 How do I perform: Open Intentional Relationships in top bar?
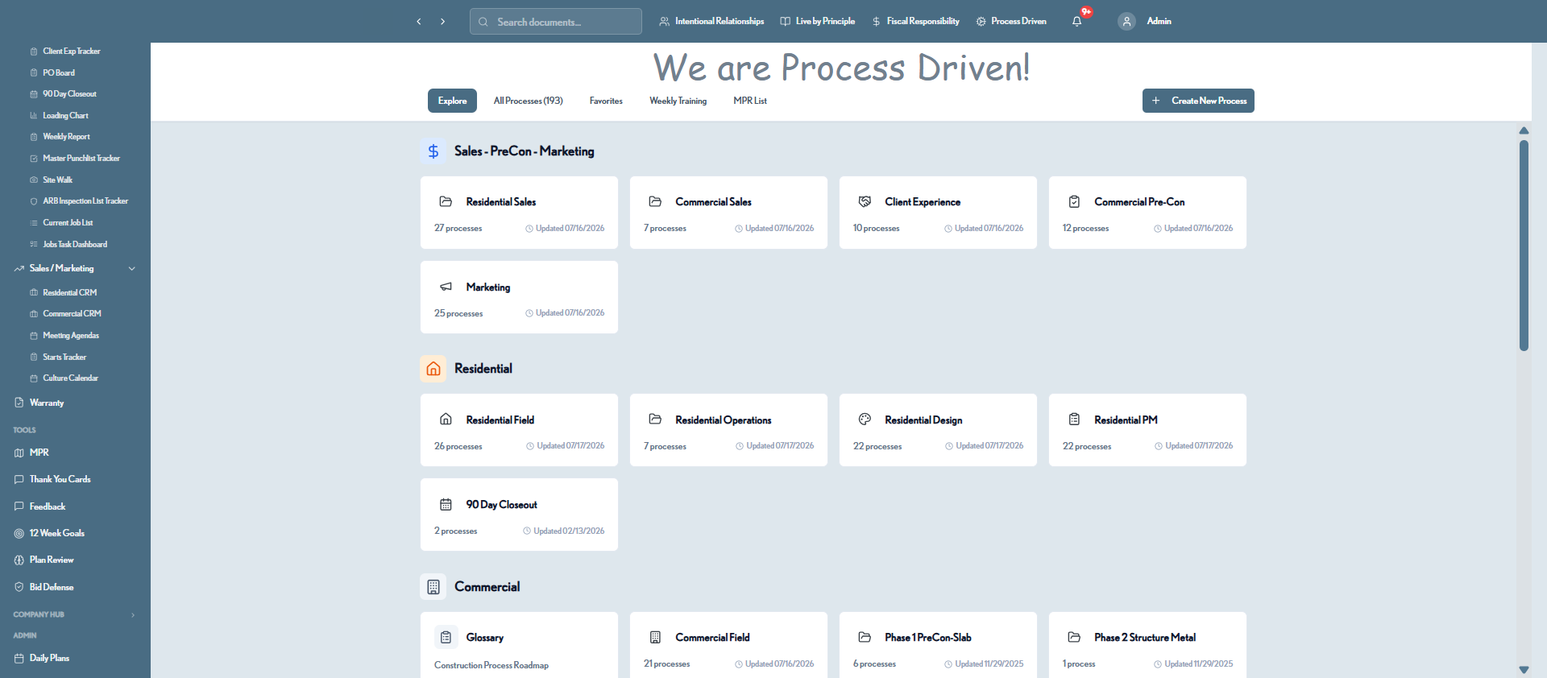coord(711,22)
